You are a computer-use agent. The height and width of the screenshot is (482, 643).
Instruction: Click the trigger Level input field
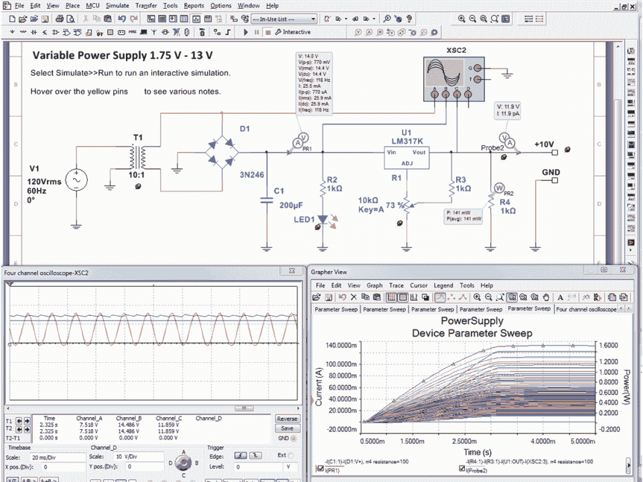click(258, 467)
